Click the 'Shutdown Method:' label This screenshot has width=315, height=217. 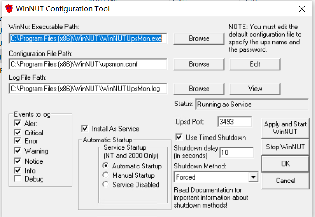(x=200, y=166)
